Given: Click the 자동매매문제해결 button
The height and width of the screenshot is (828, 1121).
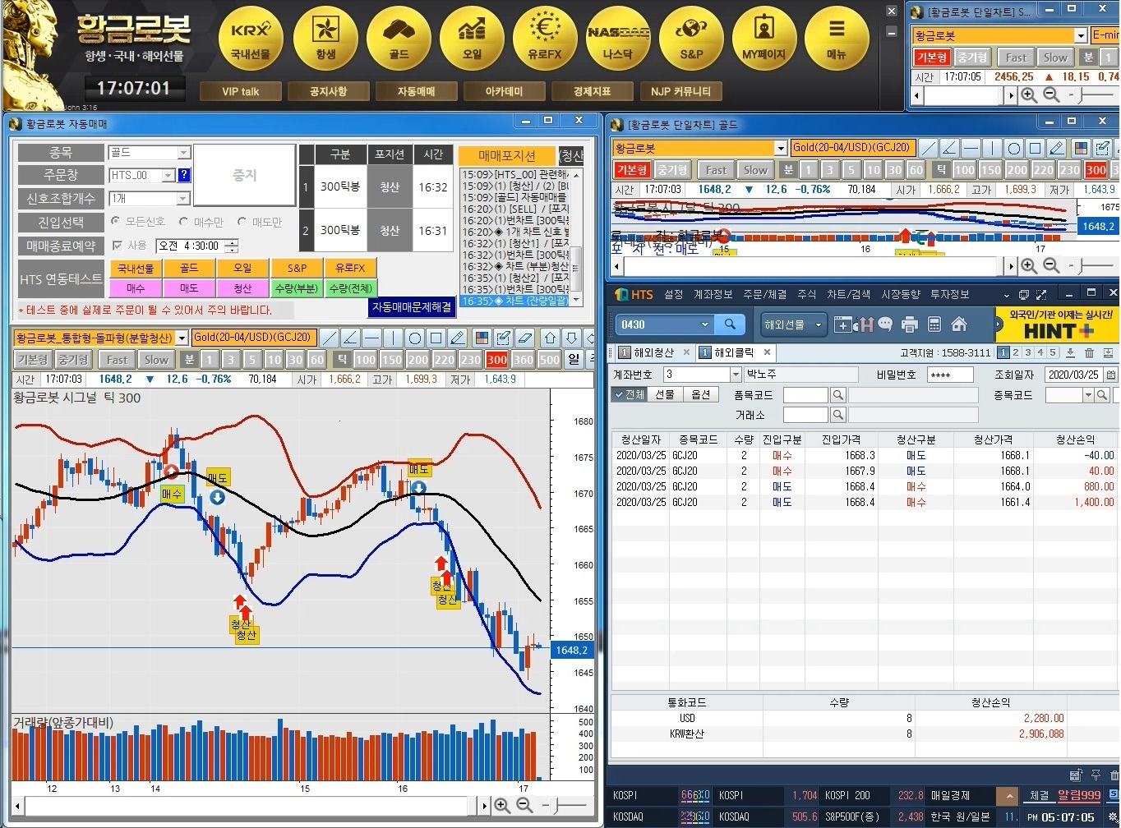Looking at the screenshot, I should point(412,306).
